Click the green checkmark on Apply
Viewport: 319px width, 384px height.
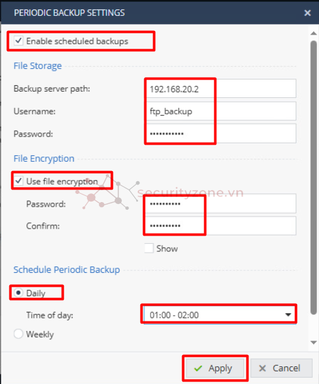[x=198, y=368]
